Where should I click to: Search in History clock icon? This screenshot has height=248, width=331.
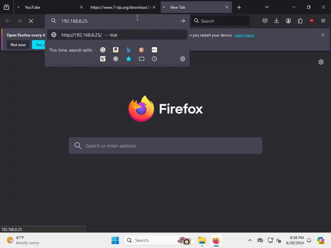[x=154, y=59]
